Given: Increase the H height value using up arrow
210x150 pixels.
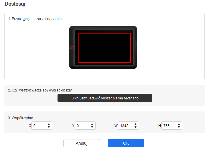Looking at the screenshot, I should (x=179, y=124).
